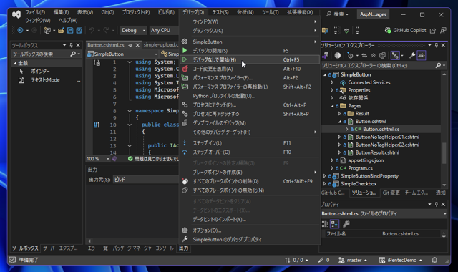Open the SimpleButton project dropdown above the editor
Screen dimensions: 458x272
[x=122, y=54]
